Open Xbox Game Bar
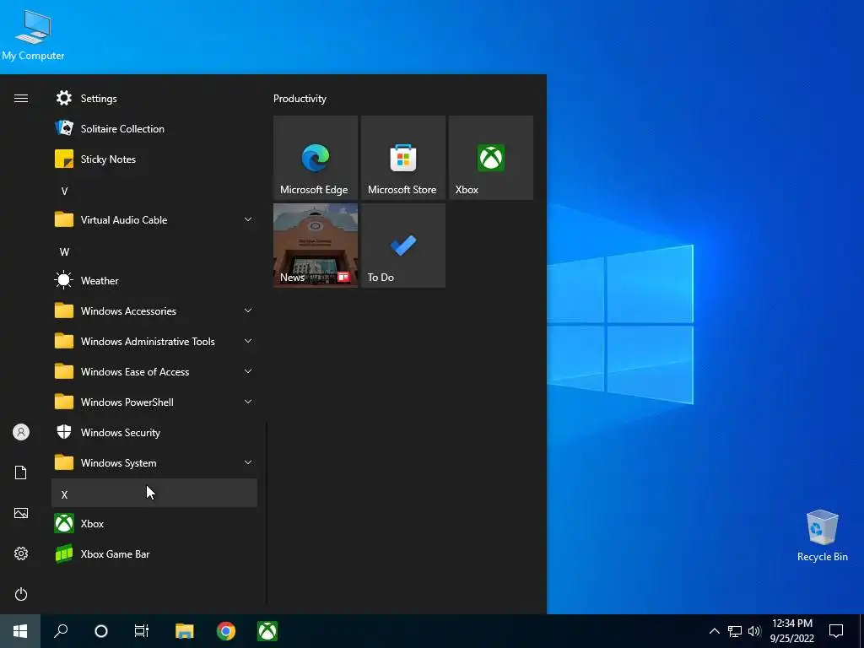Image resolution: width=864 pixels, height=648 pixels. (x=154, y=553)
